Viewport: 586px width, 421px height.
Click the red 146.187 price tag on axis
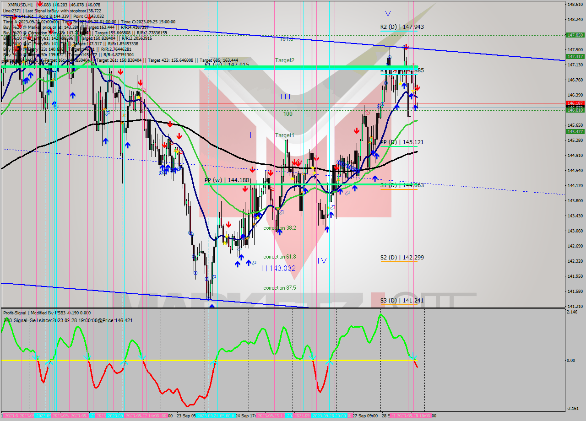point(575,103)
